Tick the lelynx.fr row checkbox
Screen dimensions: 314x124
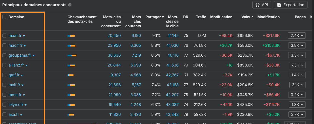4,105
